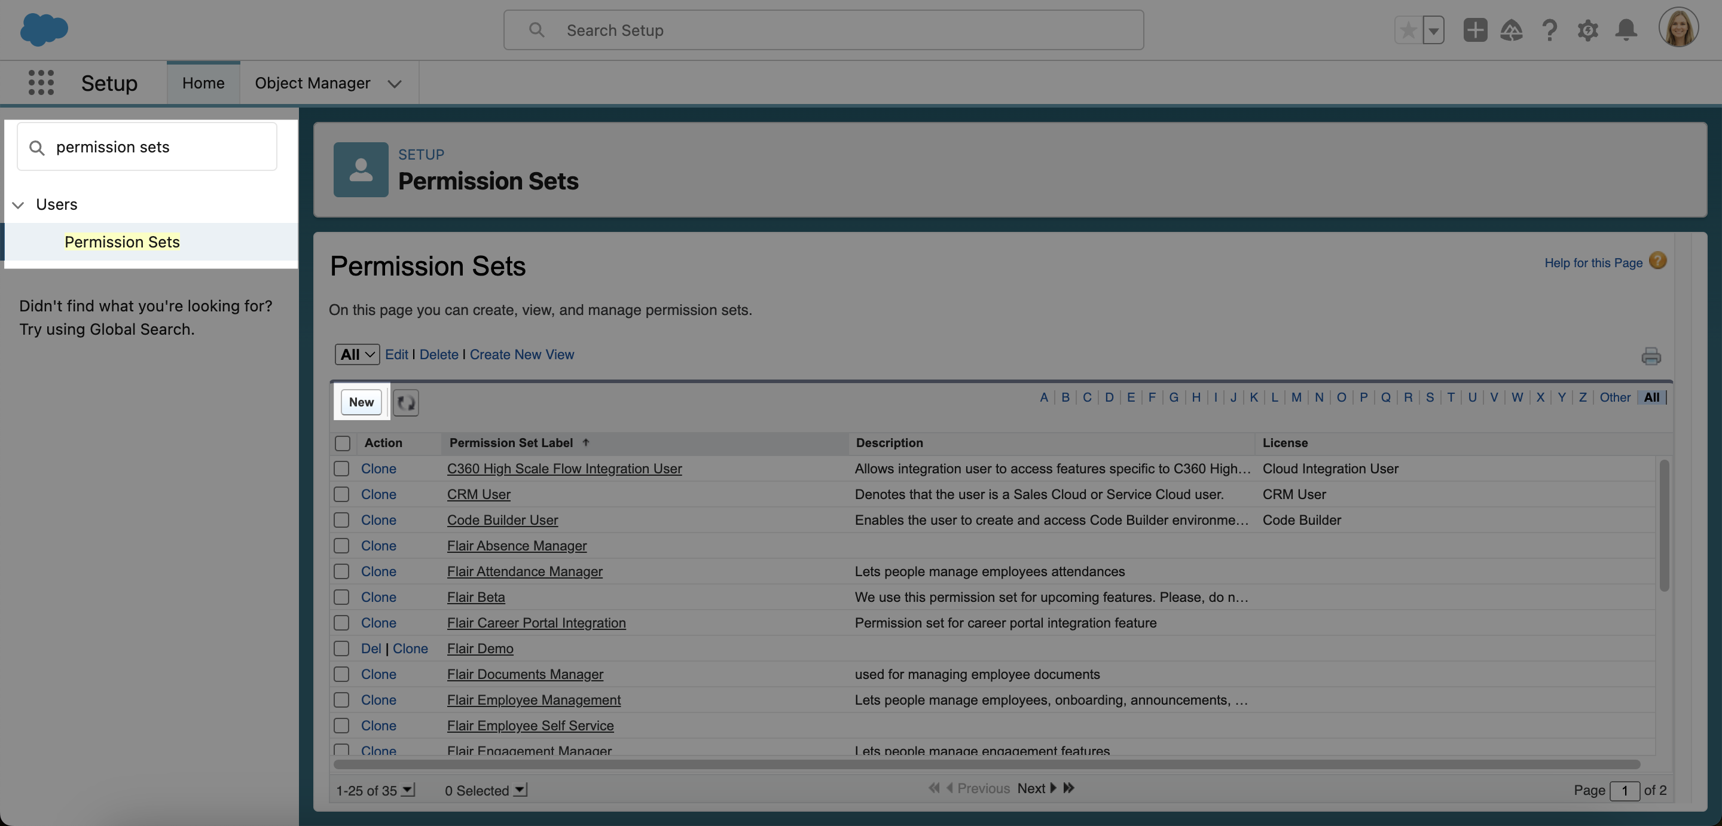Check the CRM User row checkbox
Image resolution: width=1722 pixels, height=826 pixels.
coord(341,494)
